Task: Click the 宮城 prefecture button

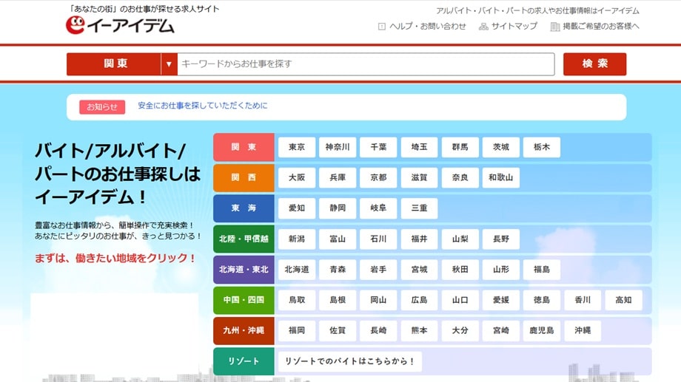Action: [419, 269]
